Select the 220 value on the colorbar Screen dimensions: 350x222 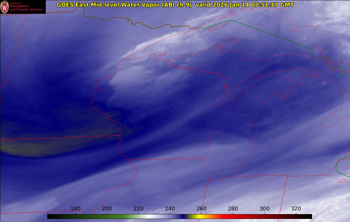click(139, 209)
